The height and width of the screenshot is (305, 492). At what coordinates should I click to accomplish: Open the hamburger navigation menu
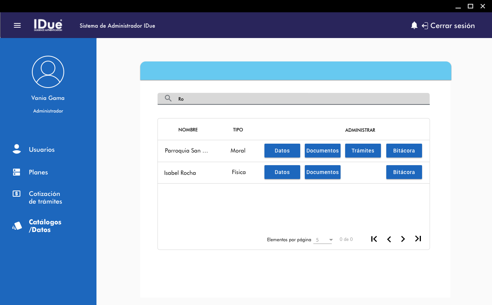pos(17,25)
